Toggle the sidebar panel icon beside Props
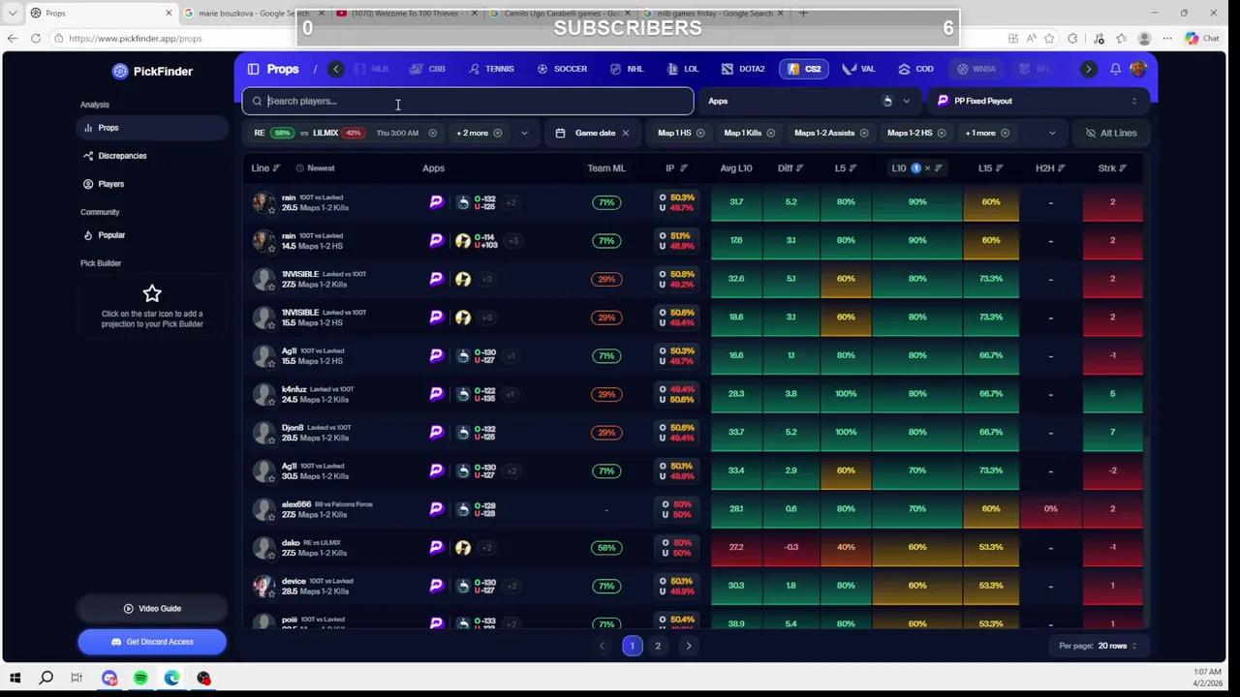Screen dimensions: 1240x697 point(253,69)
